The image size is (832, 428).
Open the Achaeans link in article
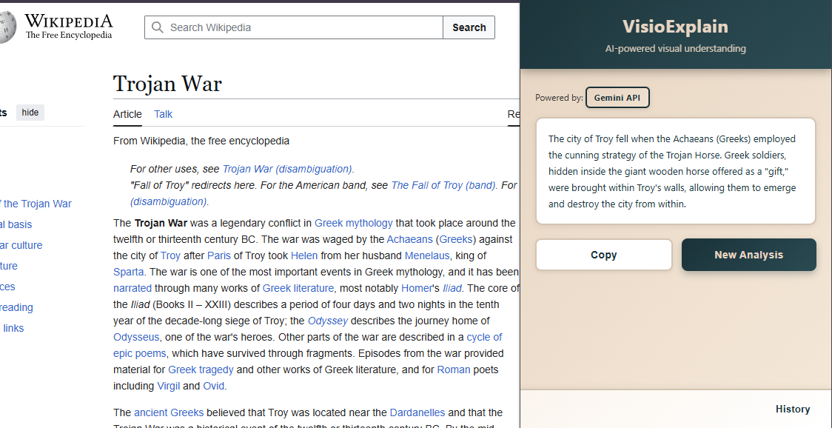(409, 239)
